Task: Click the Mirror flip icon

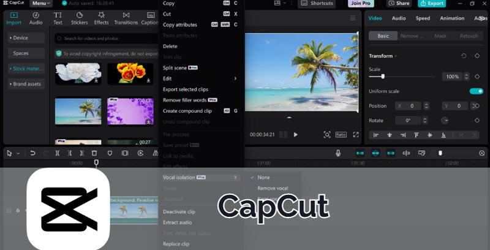Action: (156, 153)
